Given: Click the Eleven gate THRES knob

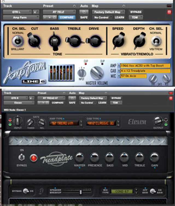Looking at the screenshot, I should (x=31, y=123).
